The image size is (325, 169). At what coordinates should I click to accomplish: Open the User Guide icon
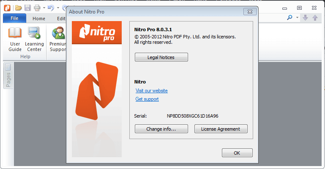pyautogui.click(x=15, y=39)
